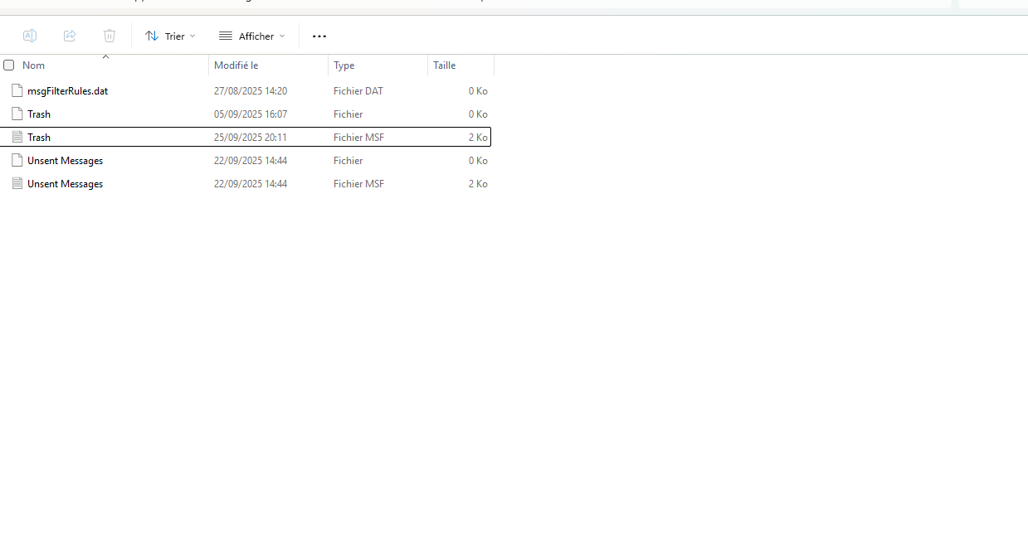Click the icon of the Unsent Messages MSF file
Screen dimensions: 1028x557
17,183
